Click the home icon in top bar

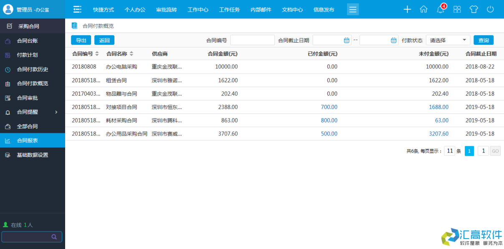click(x=423, y=9)
